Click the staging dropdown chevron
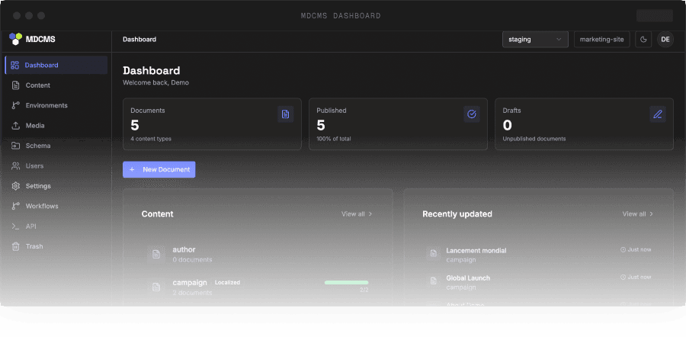The width and height of the screenshot is (686, 337). 559,40
